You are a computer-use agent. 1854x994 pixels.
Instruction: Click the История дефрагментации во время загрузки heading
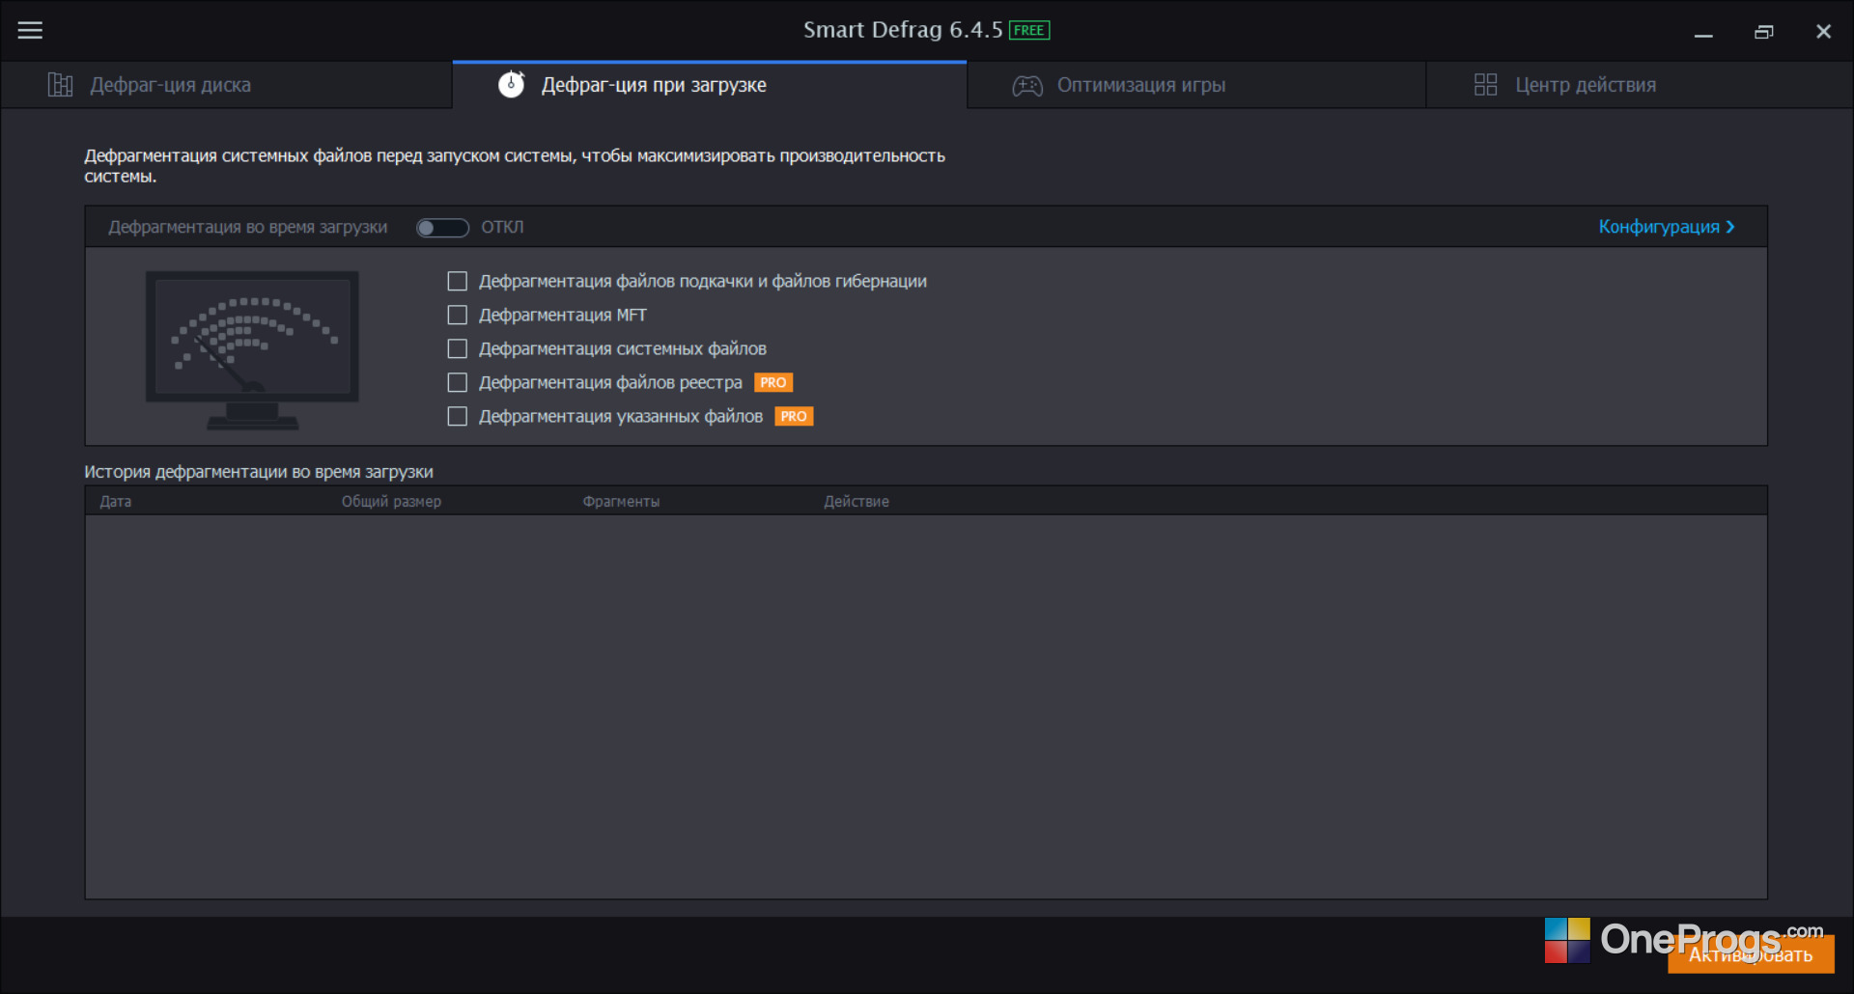click(259, 472)
